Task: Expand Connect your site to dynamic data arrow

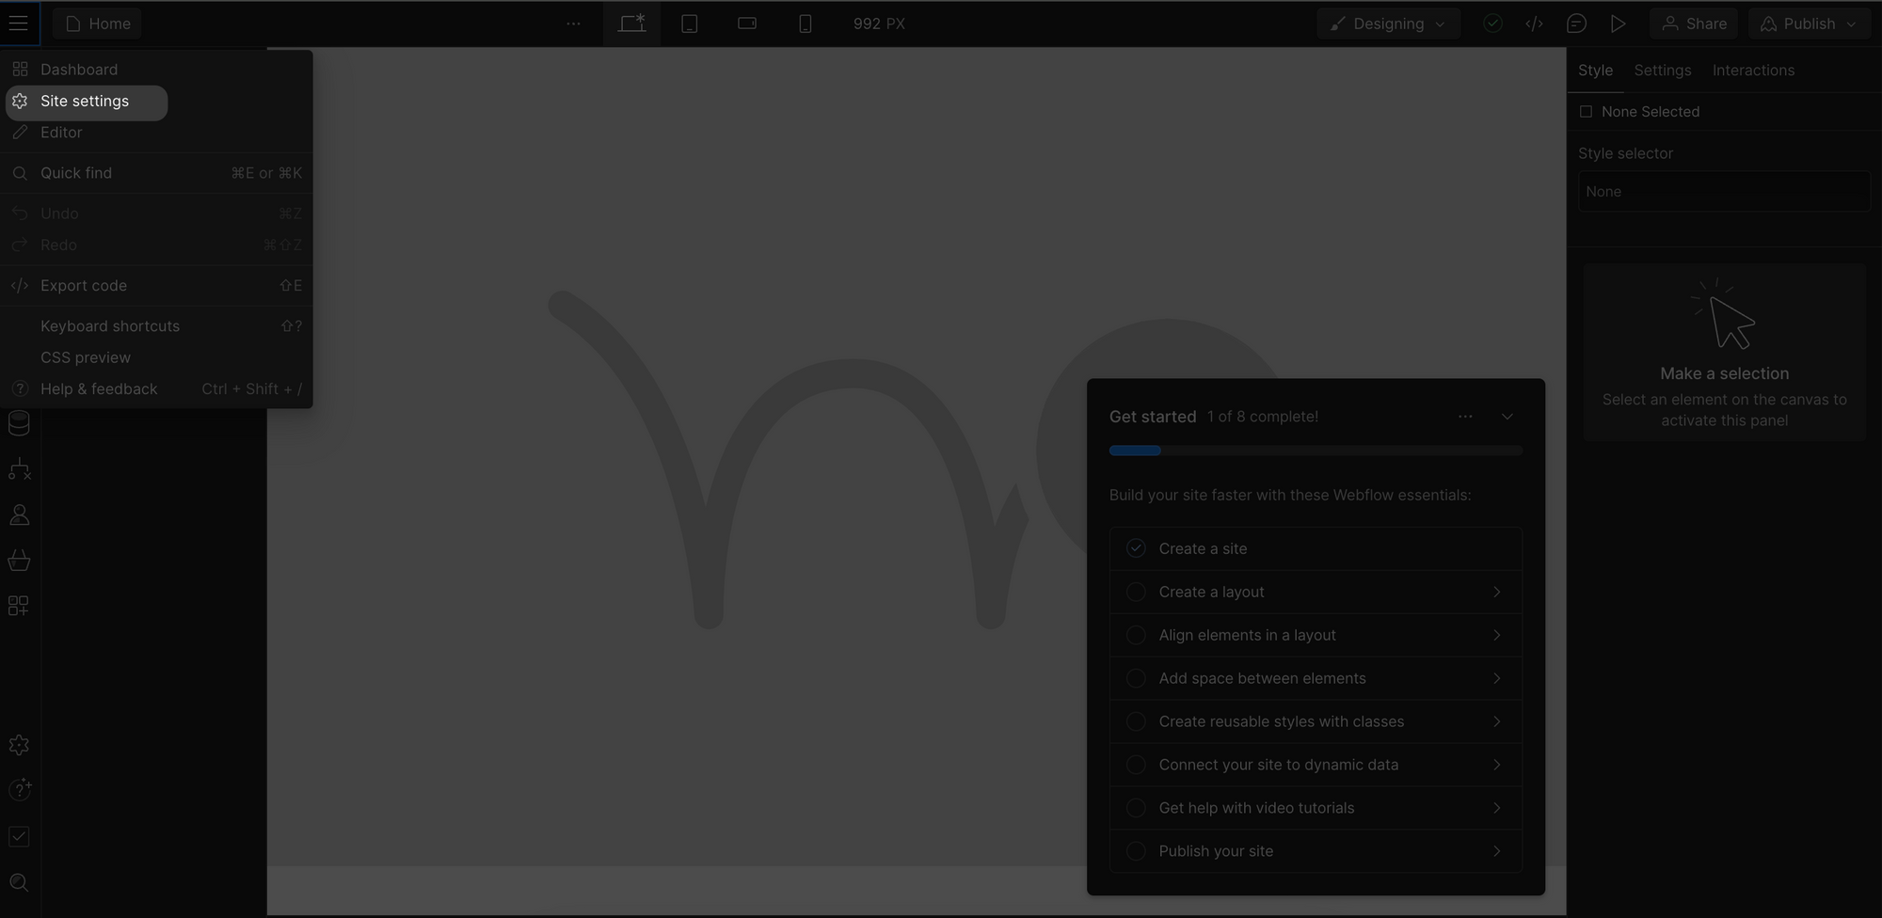Action: (1496, 765)
